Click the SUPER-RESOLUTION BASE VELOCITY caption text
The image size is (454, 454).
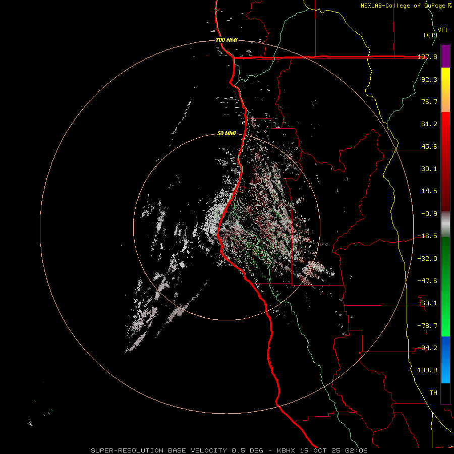coord(159,450)
